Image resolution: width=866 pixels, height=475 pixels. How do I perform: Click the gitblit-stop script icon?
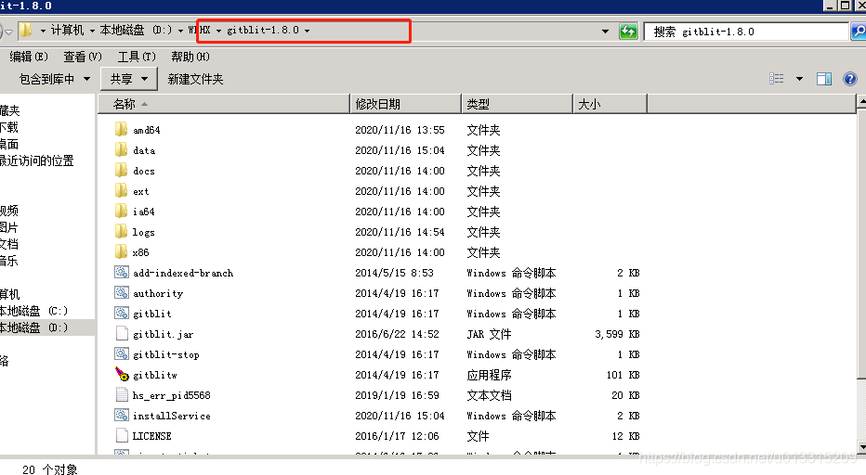[122, 353]
